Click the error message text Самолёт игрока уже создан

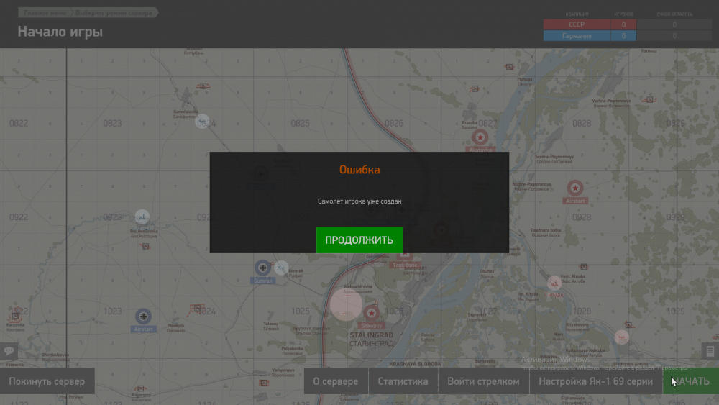(359, 201)
